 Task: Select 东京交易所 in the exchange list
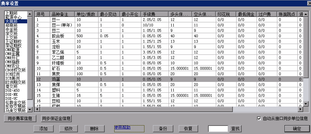pos(16,107)
